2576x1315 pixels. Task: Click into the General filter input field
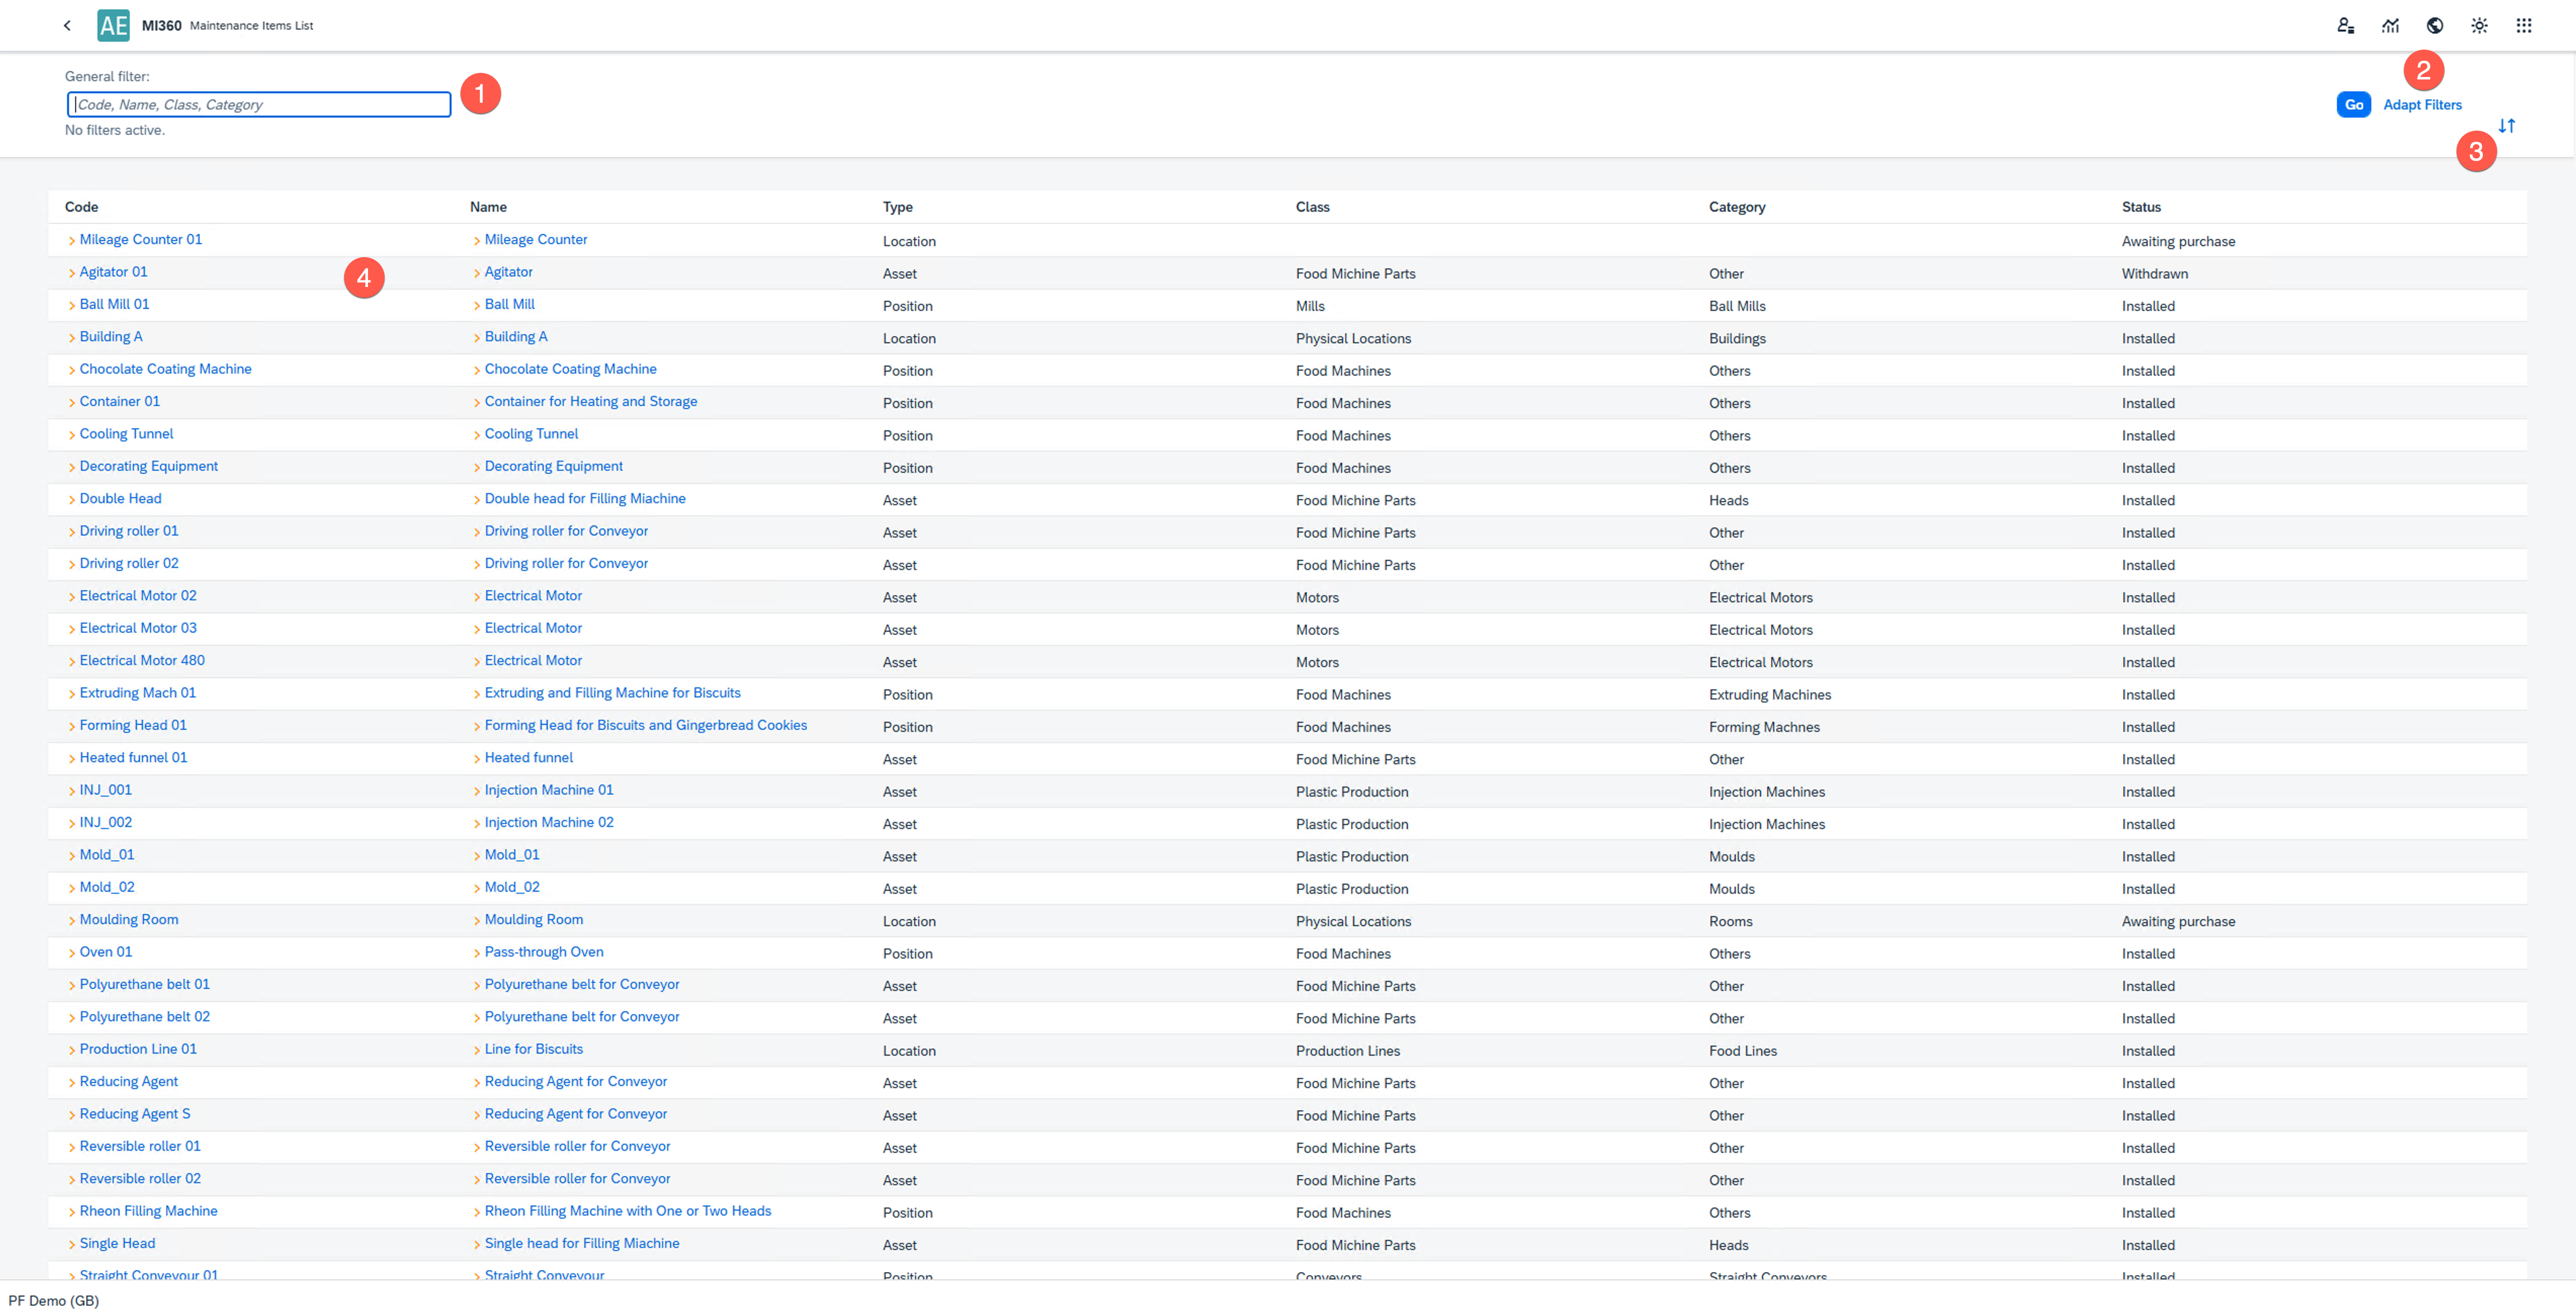[259, 105]
